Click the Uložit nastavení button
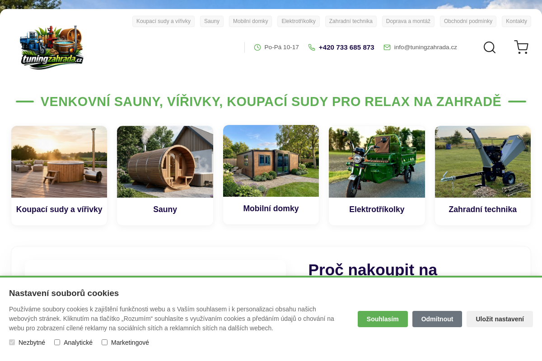 point(500,319)
